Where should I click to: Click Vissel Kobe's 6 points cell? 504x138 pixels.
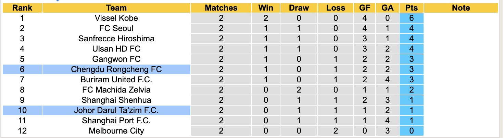click(411, 18)
